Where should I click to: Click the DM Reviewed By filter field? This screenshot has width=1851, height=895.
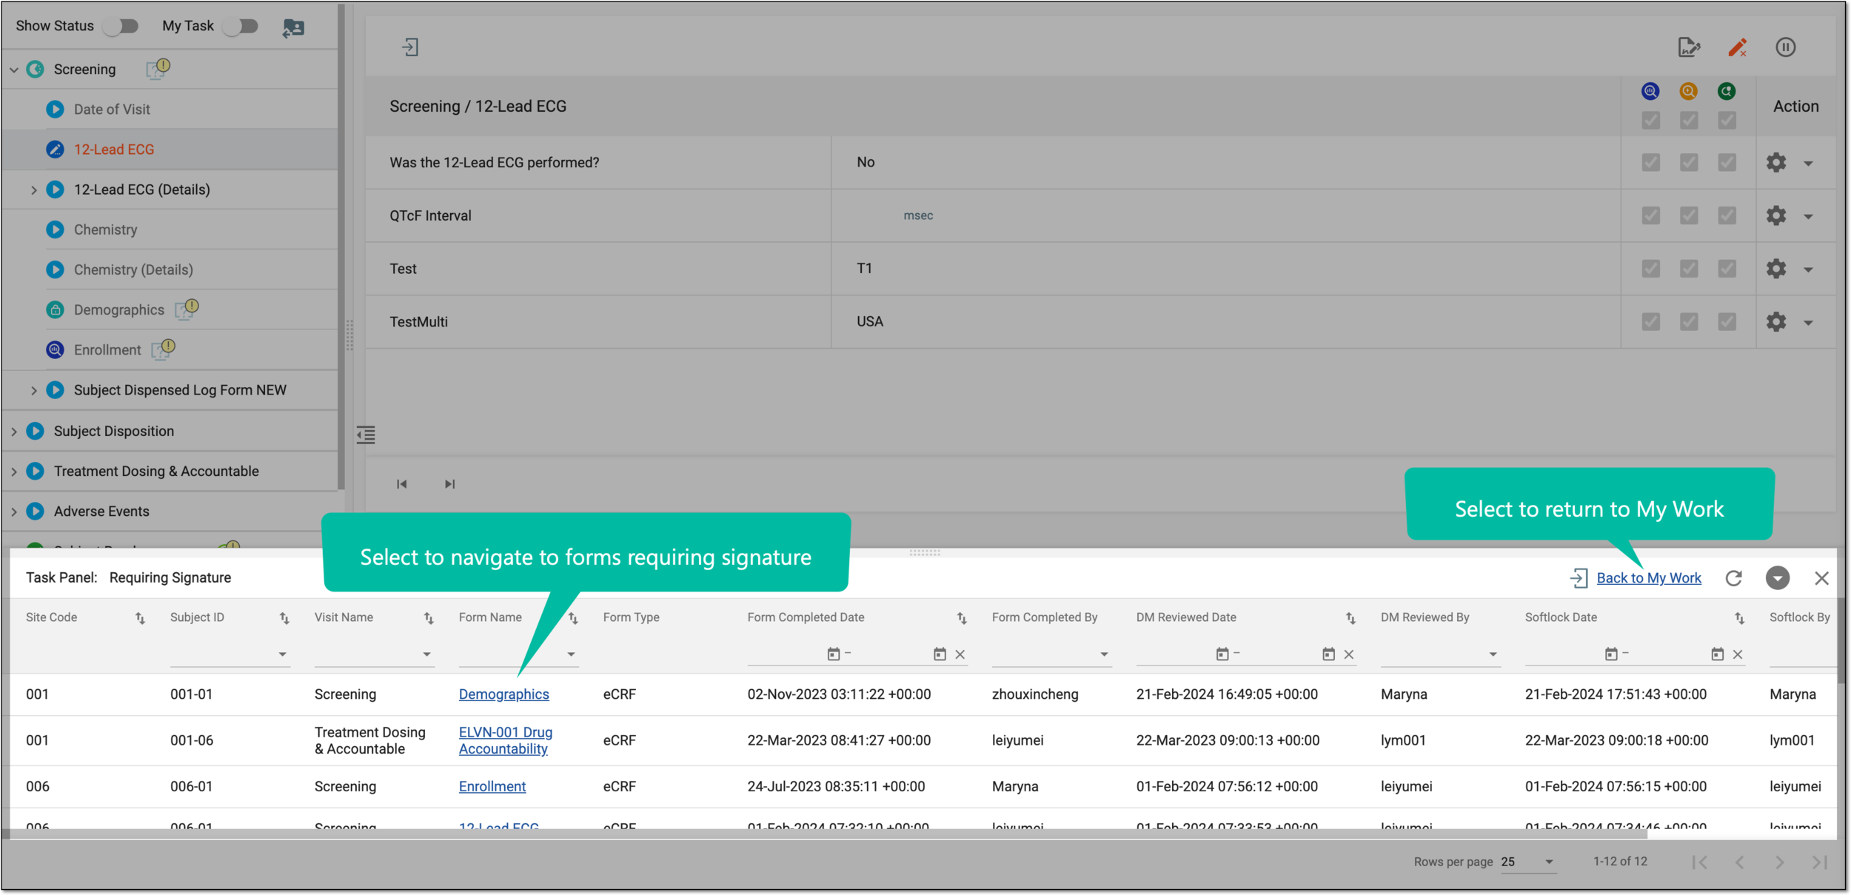click(1440, 654)
